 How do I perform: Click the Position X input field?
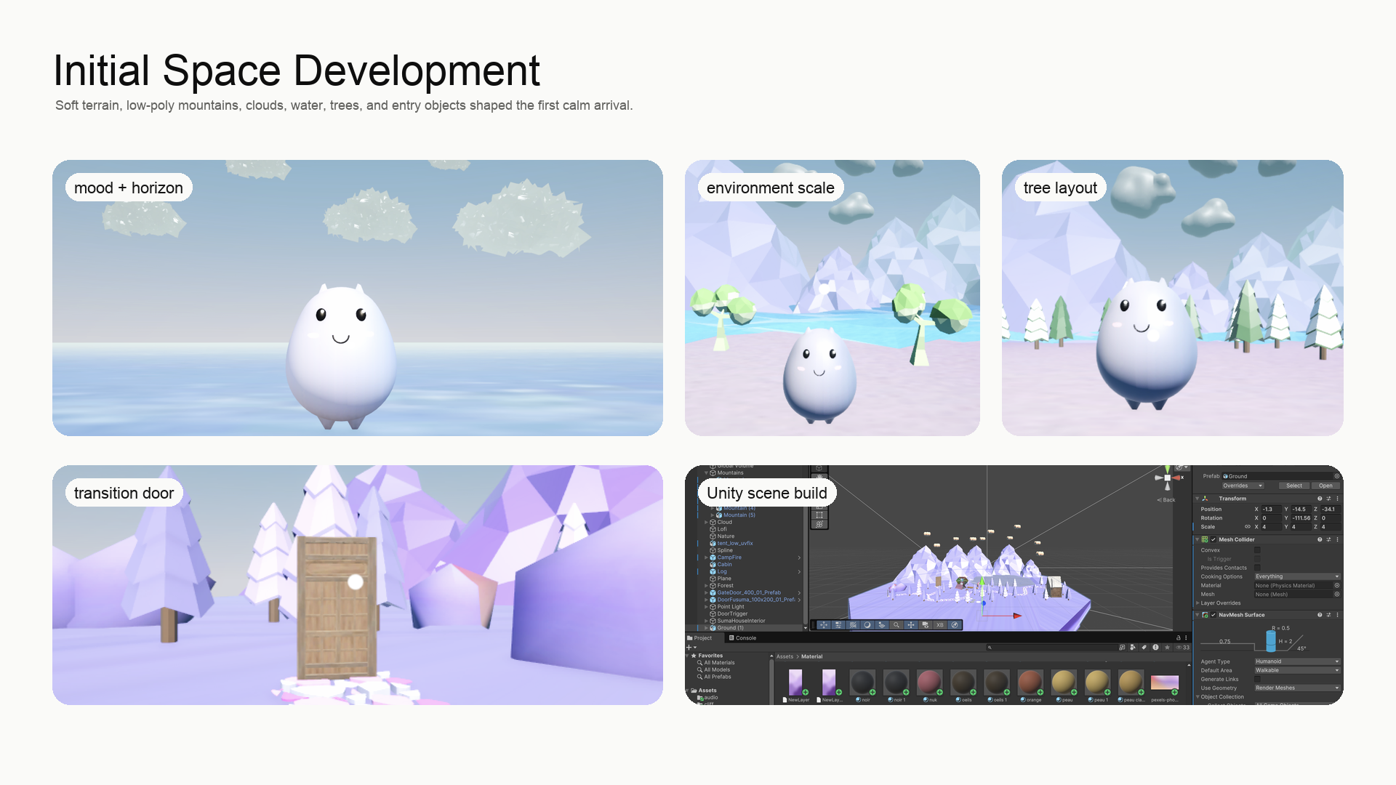1271,509
